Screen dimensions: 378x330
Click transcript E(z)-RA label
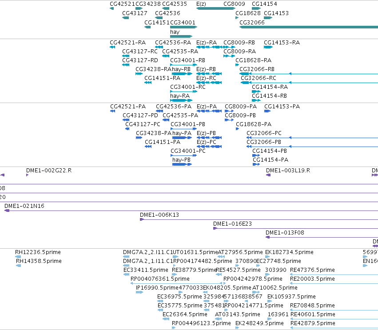coord(207,43)
